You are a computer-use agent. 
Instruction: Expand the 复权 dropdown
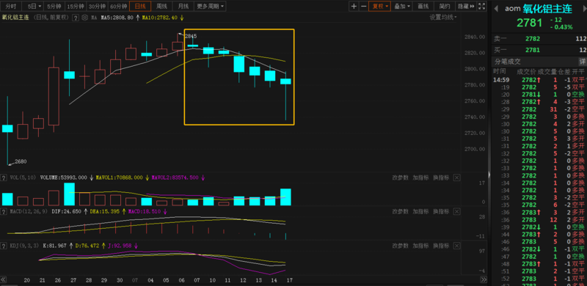pyautogui.click(x=379, y=6)
